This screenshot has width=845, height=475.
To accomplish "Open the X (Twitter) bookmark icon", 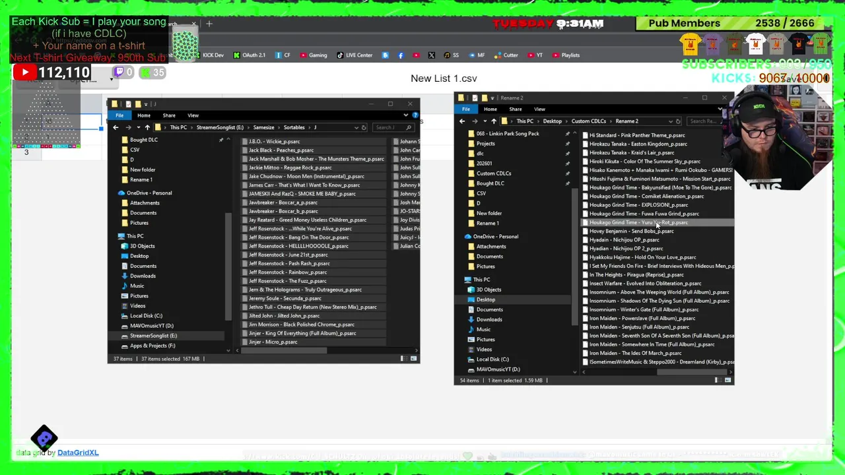I will pyautogui.click(x=431, y=55).
